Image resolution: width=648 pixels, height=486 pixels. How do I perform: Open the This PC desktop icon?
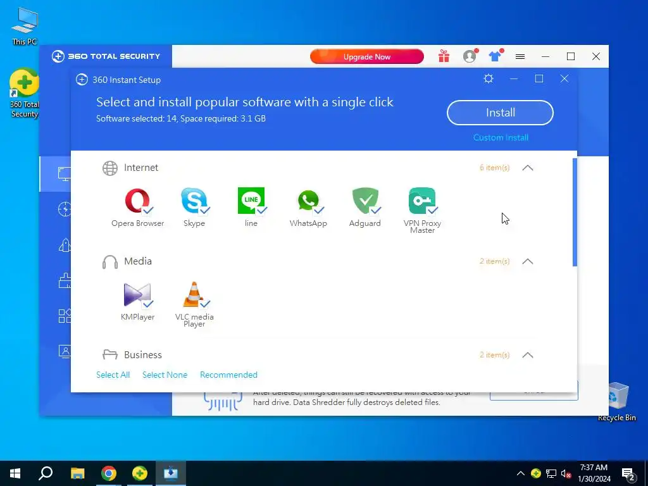pyautogui.click(x=25, y=25)
